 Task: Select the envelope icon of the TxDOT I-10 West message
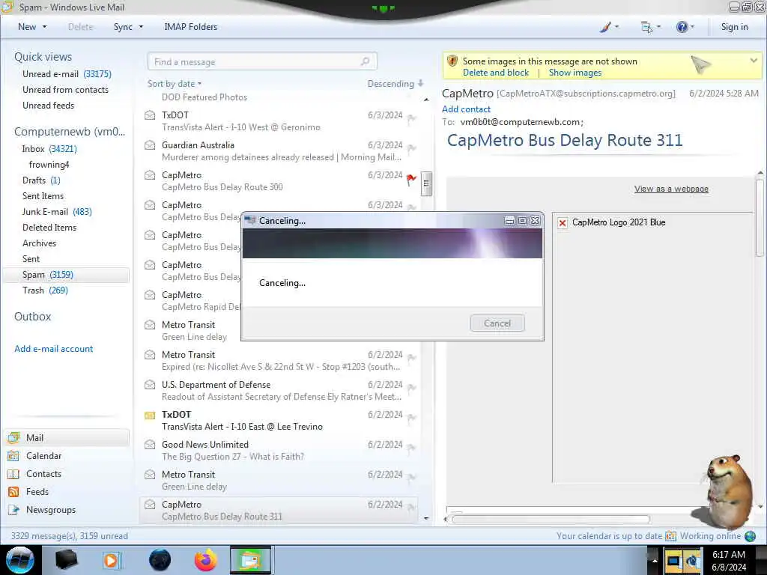pyautogui.click(x=150, y=115)
